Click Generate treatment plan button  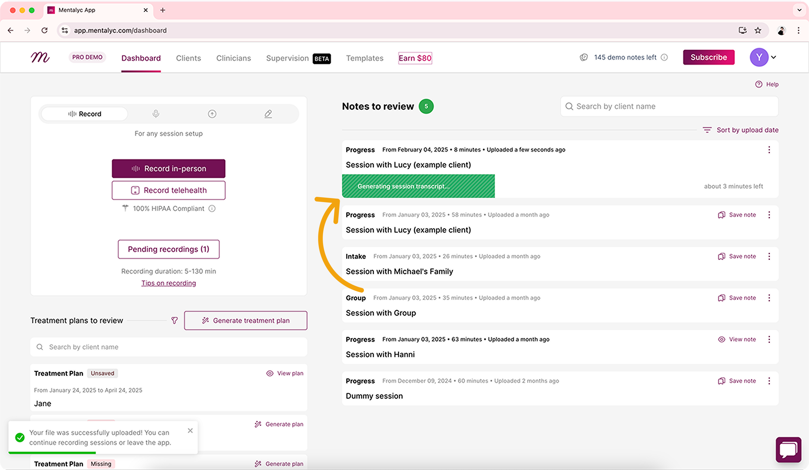(x=246, y=320)
